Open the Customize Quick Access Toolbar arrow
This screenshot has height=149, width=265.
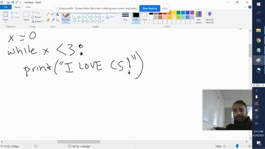click(21, 2)
